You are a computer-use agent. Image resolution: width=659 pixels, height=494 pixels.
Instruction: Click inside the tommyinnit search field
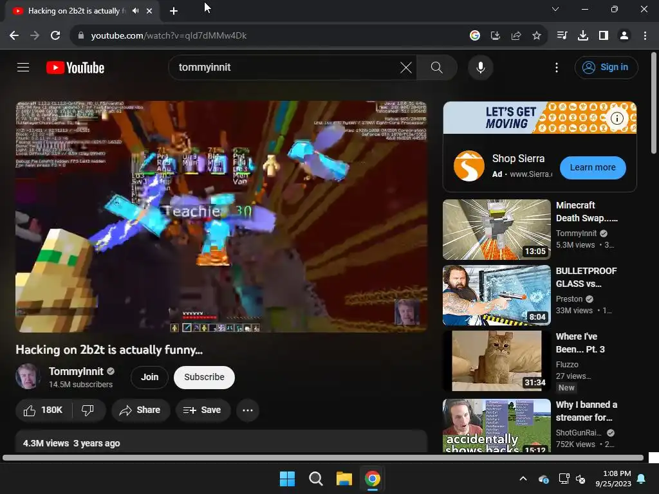pyautogui.click(x=286, y=67)
